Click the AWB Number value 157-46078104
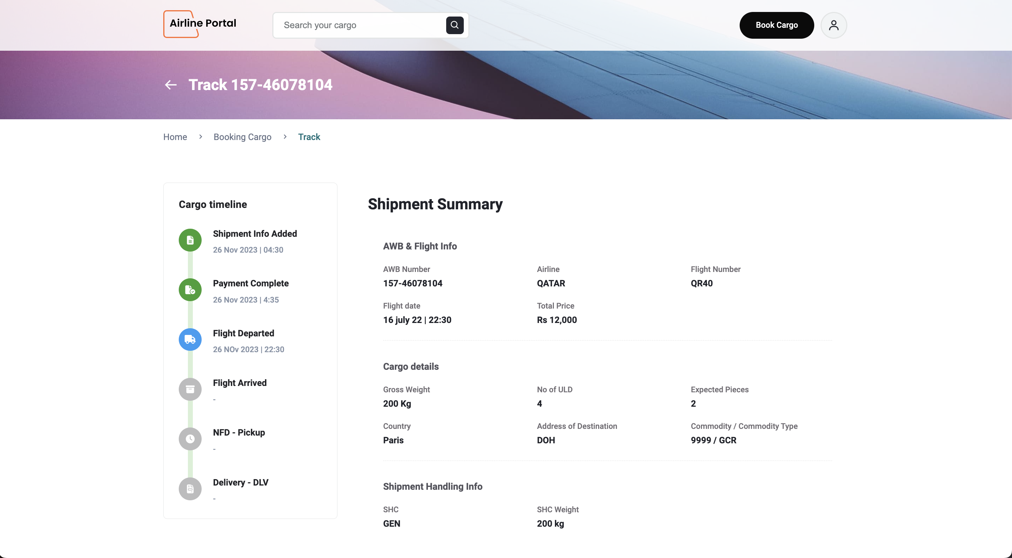The width and height of the screenshot is (1012, 558). tap(412, 283)
